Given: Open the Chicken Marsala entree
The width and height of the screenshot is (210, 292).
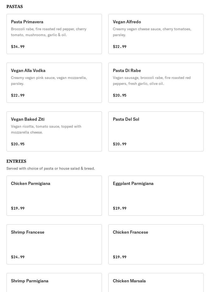Looking at the screenshot, I should click(156, 282).
